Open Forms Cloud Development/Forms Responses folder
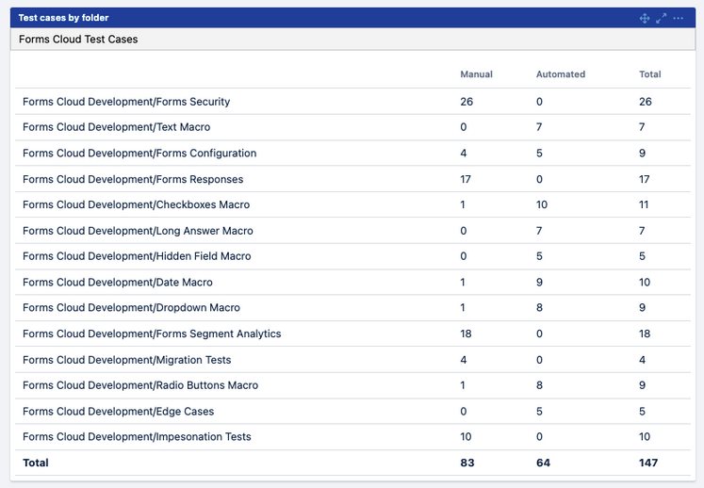The height and width of the screenshot is (488, 704). click(x=133, y=179)
